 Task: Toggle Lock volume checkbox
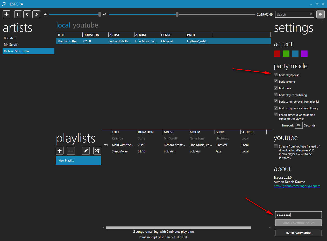tap(276, 81)
